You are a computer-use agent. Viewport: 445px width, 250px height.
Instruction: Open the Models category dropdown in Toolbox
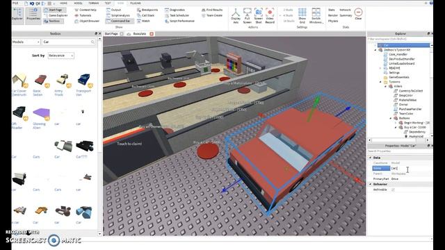tap(26, 42)
